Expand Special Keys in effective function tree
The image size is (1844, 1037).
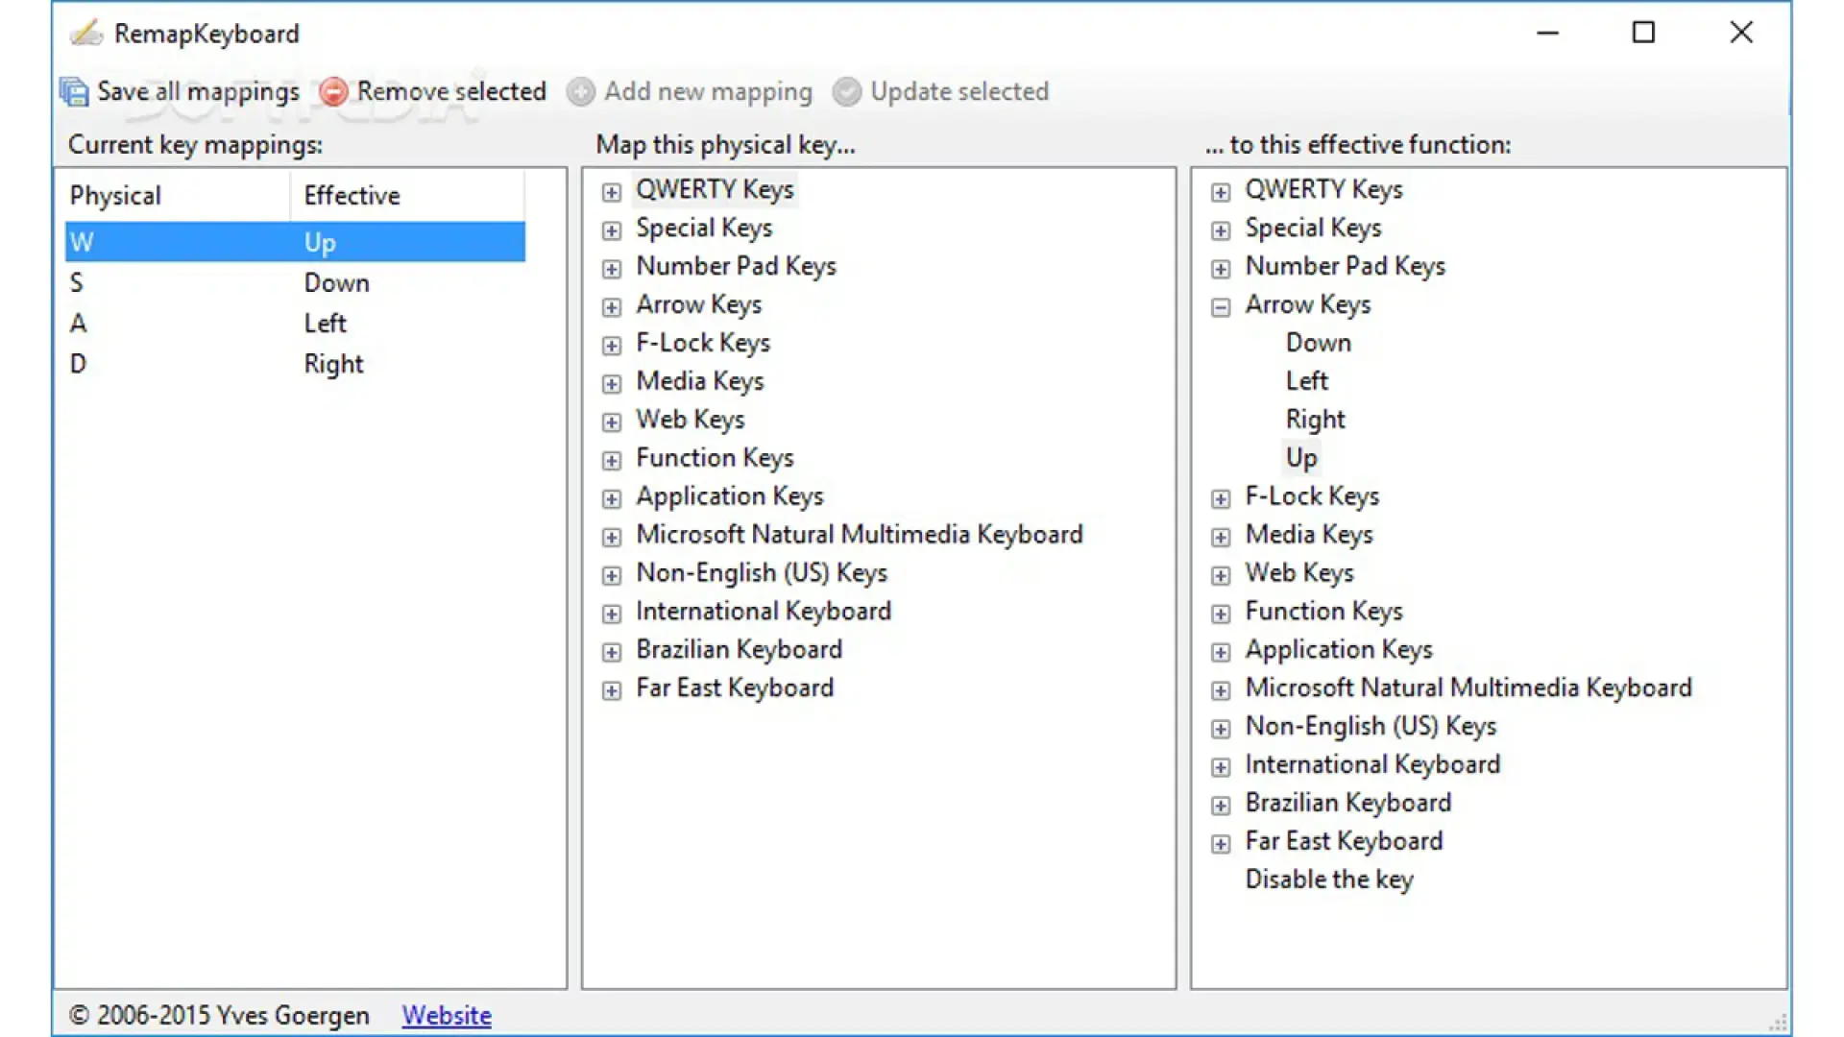(1220, 230)
